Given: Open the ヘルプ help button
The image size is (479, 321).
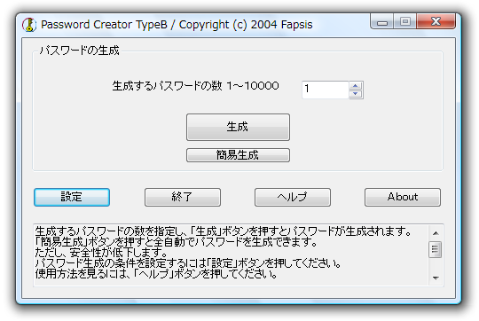Looking at the screenshot, I should [x=293, y=197].
